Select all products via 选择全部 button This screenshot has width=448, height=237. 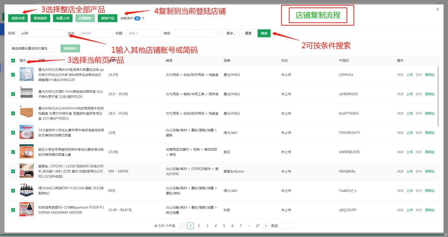pyautogui.click(x=18, y=18)
